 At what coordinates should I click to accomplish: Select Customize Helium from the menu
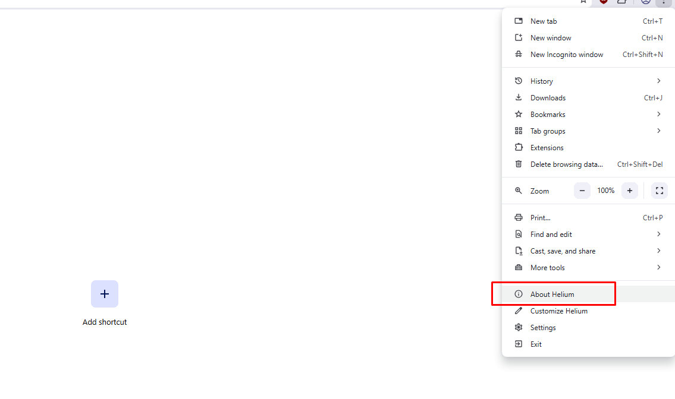(558, 311)
